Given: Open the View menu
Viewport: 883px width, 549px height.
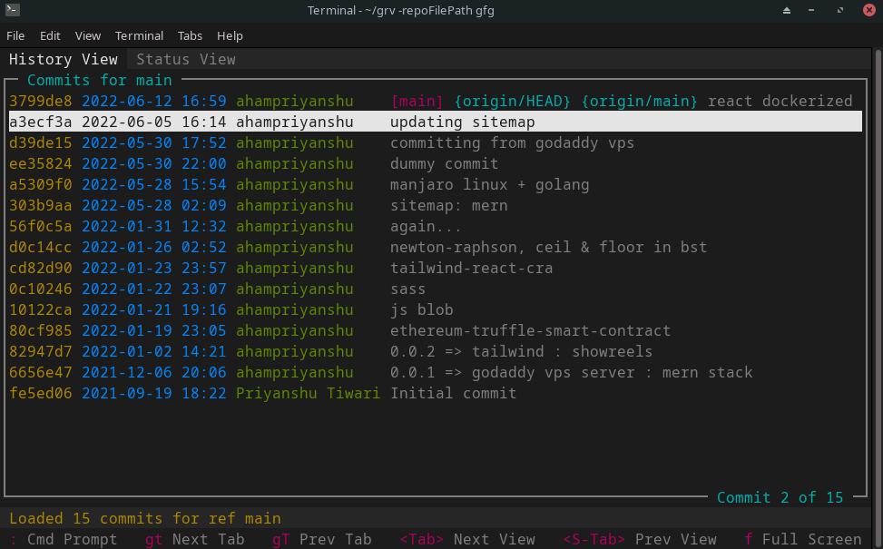Looking at the screenshot, I should click(x=88, y=35).
